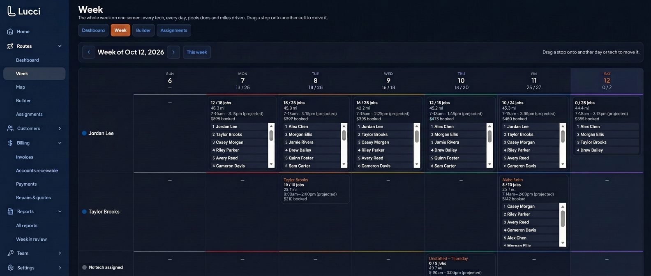Click the Settings gear icon
This screenshot has width=651, height=276.
tap(10, 268)
